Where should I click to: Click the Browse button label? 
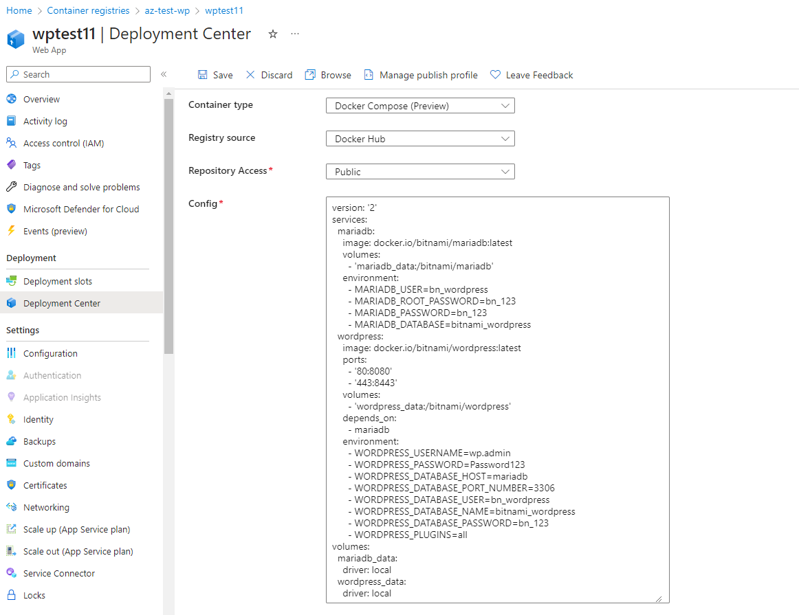336,76
